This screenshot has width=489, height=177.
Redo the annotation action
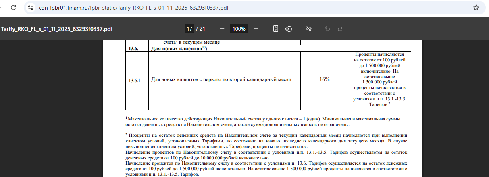click(340, 29)
